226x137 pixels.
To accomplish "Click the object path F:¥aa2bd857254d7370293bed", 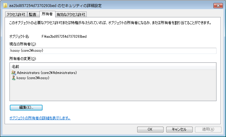I will point(64,37).
